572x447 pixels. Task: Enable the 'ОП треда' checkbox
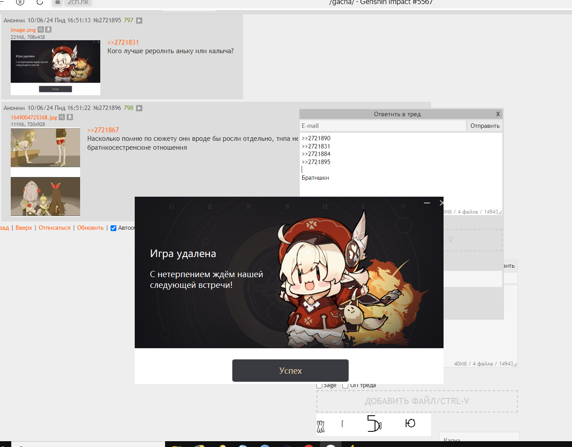[346, 385]
